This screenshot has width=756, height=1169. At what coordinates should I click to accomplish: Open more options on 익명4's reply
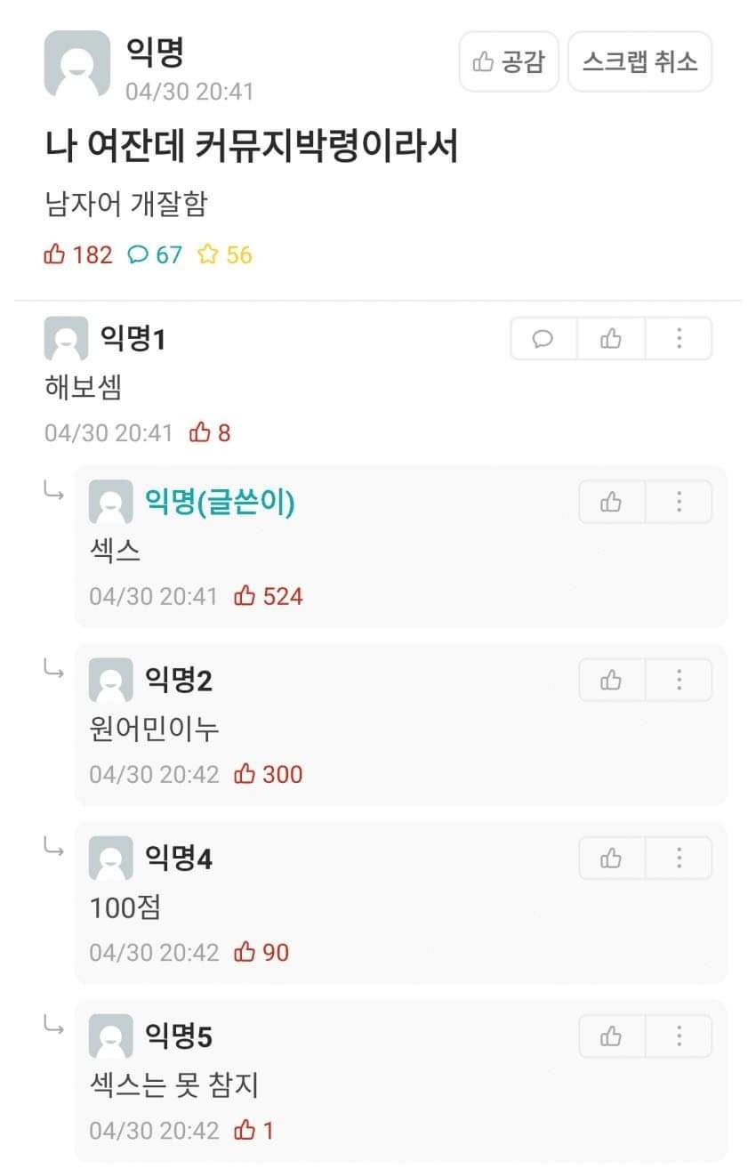click(679, 859)
